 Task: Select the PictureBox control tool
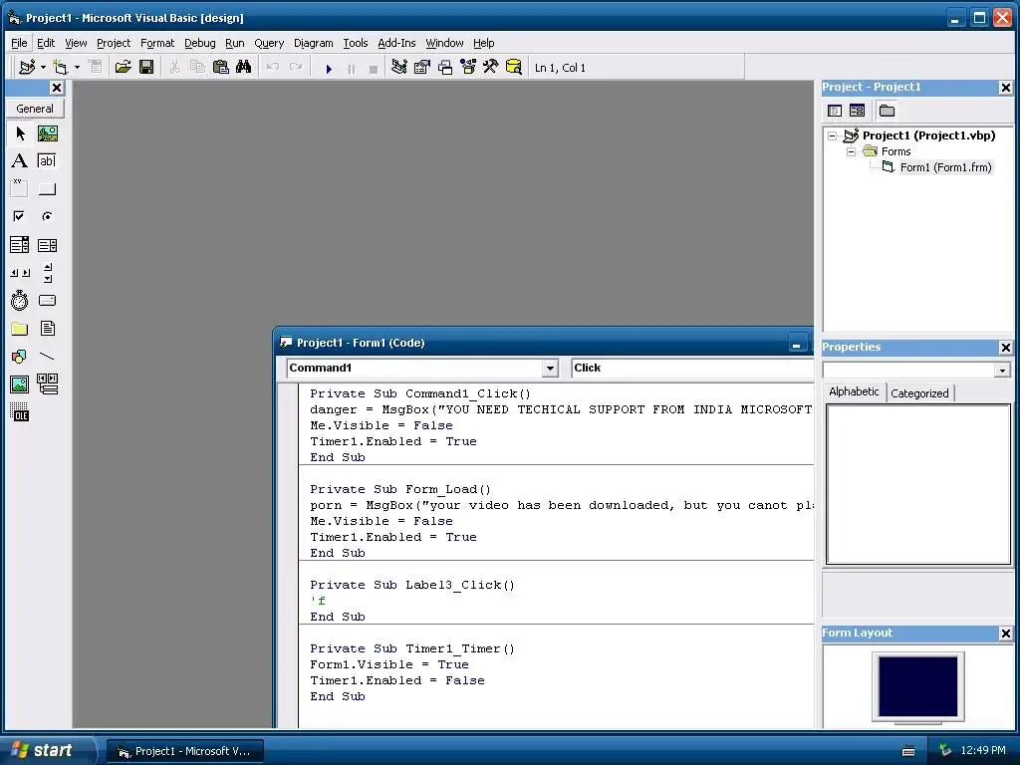pyautogui.click(x=48, y=133)
